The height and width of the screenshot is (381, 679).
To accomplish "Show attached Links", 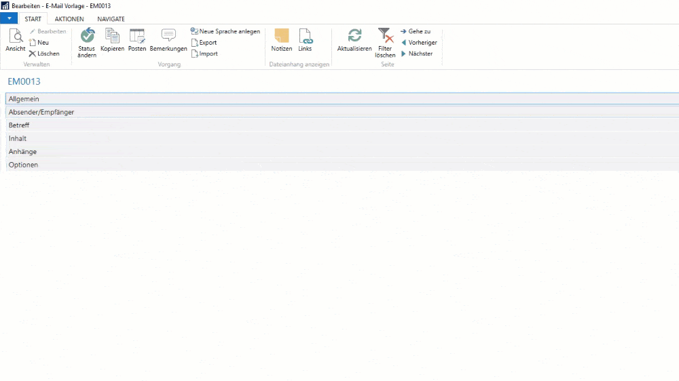I will [305, 40].
